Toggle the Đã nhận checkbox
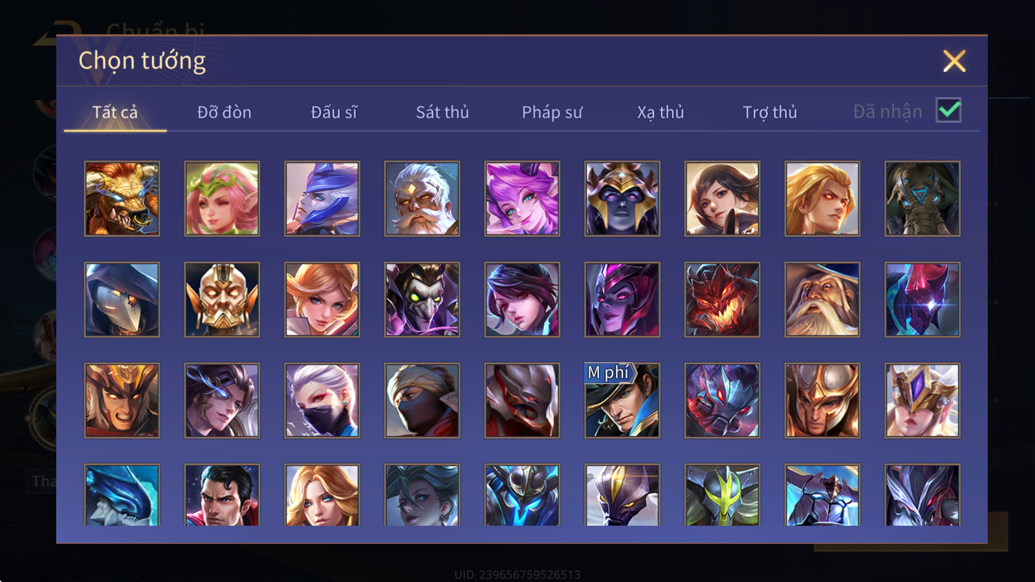Viewport: 1035px width, 582px height. click(949, 111)
